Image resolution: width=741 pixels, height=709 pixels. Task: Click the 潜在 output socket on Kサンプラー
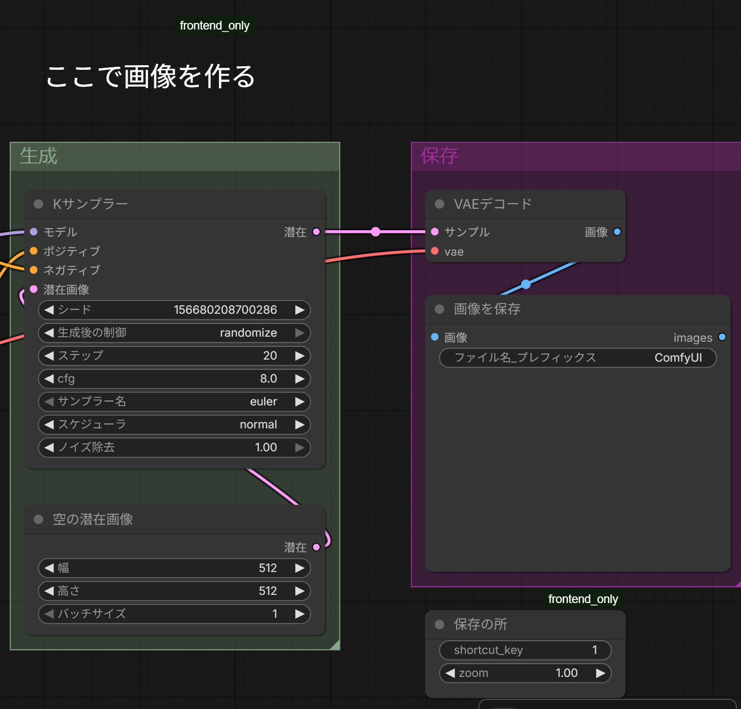316,232
